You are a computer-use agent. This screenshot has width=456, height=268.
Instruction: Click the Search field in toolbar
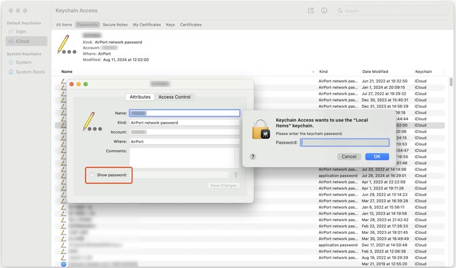pyautogui.click(x=392, y=11)
